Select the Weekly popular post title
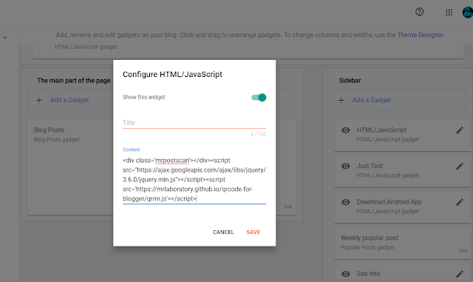Image resolution: width=473 pixels, height=282 pixels. point(370,238)
